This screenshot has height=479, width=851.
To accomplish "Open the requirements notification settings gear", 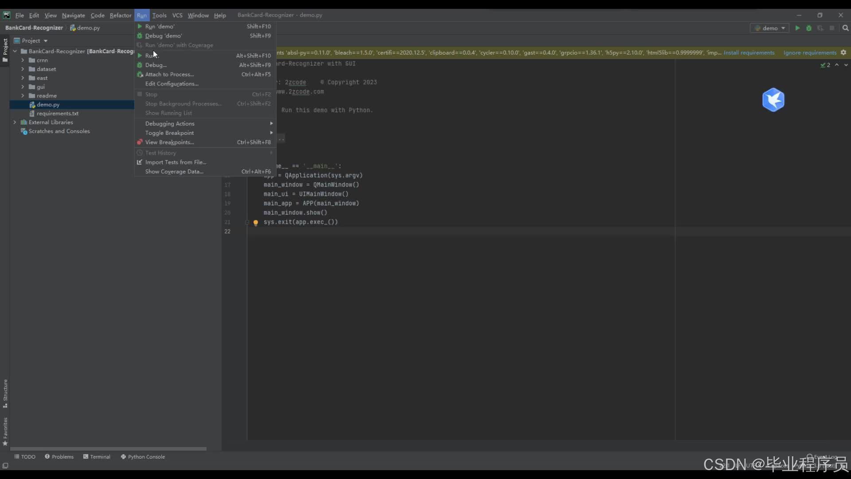I will pyautogui.click(x=843, y=52).
